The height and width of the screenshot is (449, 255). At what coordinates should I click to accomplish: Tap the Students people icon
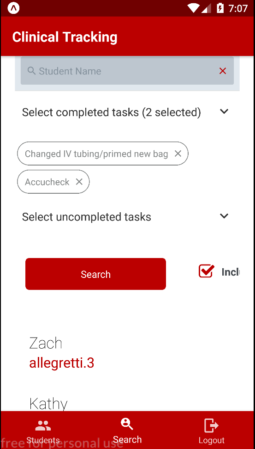(43, 426)
